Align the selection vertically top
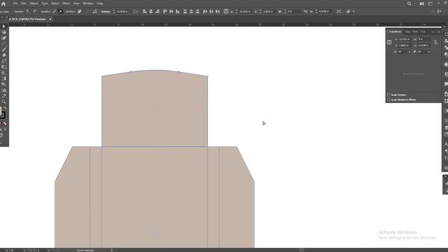The width and height of the screenshot is (448, 252). pos(165,11)
